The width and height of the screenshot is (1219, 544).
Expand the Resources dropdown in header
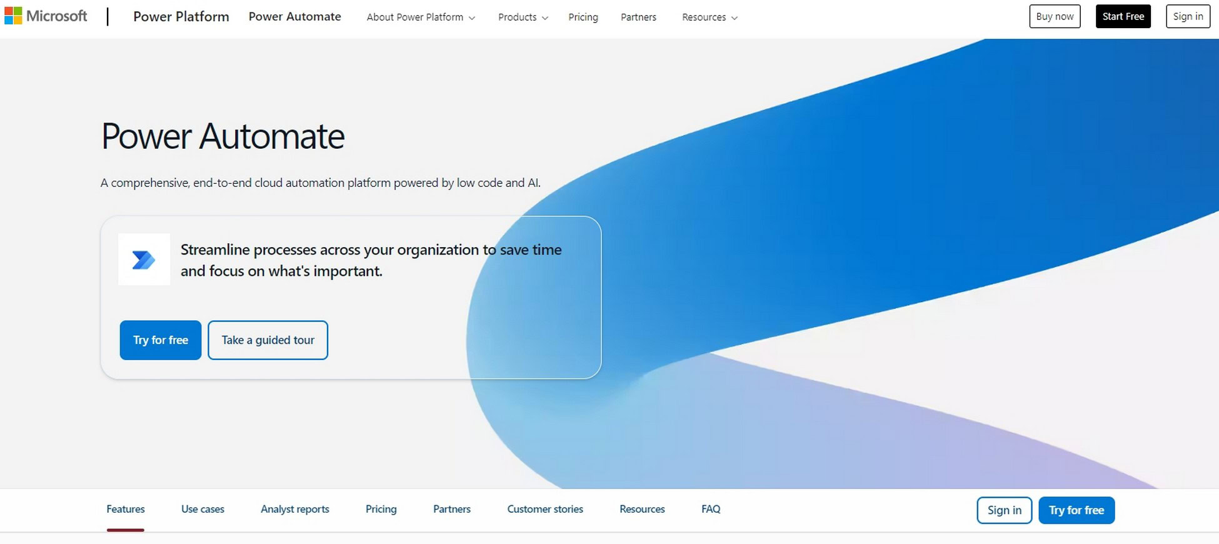pos(710,18)
